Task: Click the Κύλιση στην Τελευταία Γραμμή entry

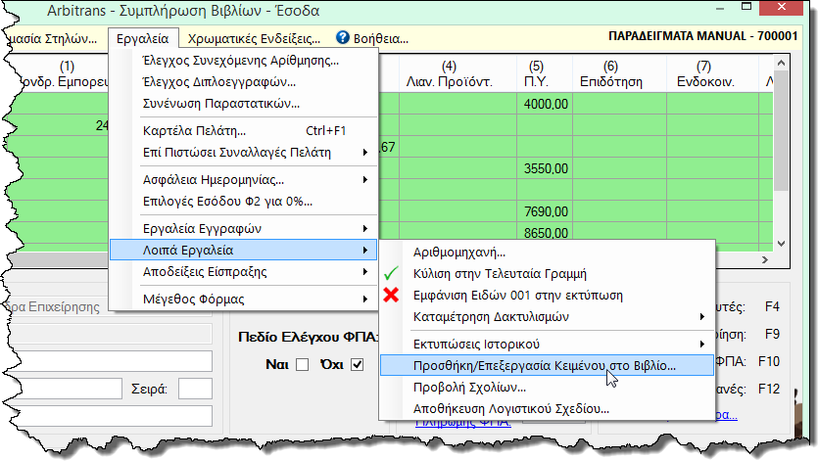Action: point(547,273)
